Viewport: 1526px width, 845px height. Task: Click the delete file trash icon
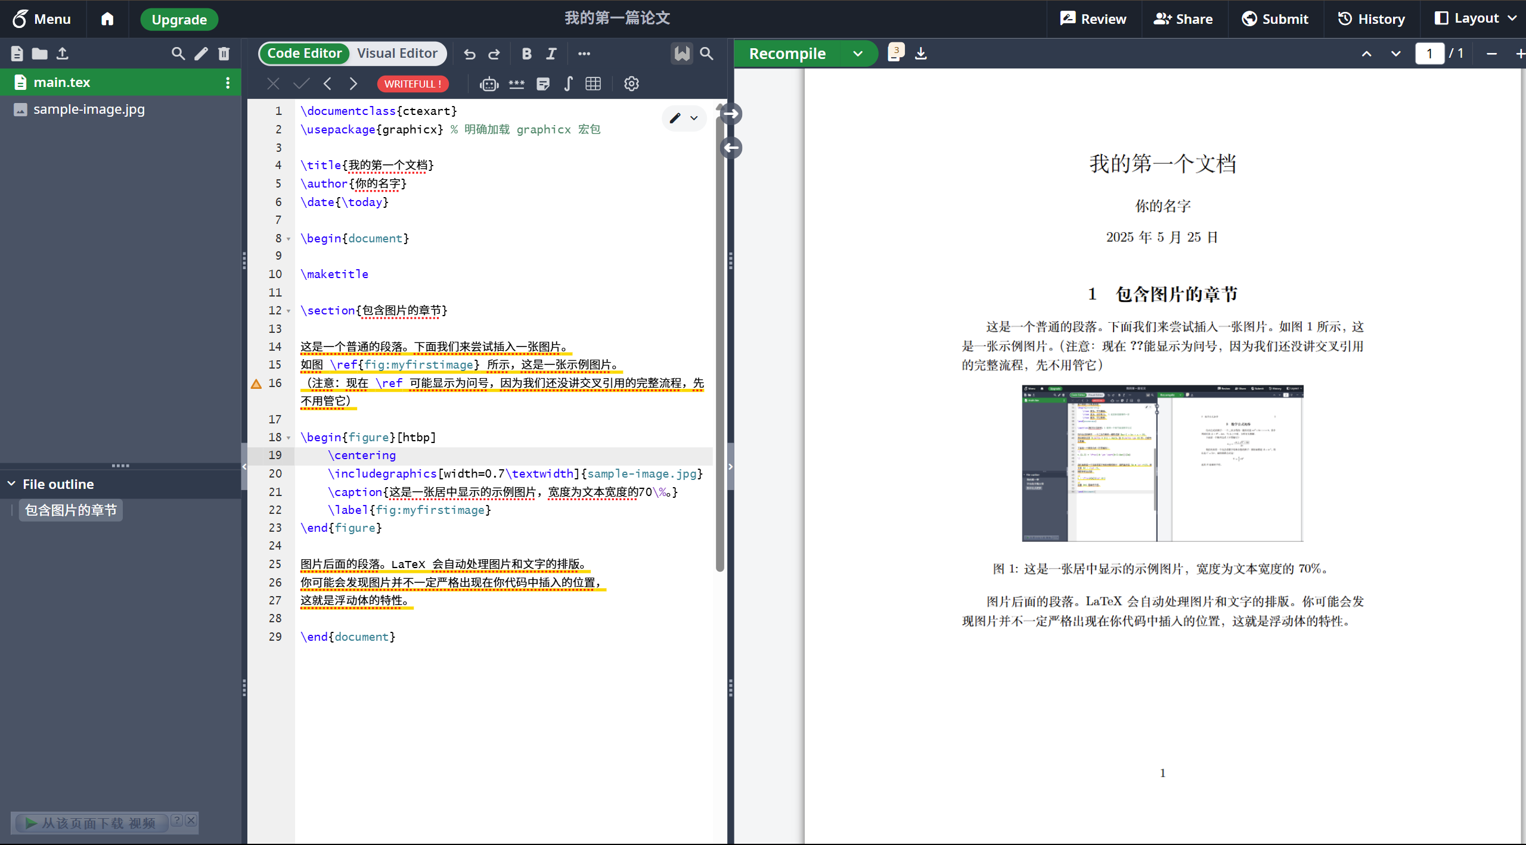(224, 54)
